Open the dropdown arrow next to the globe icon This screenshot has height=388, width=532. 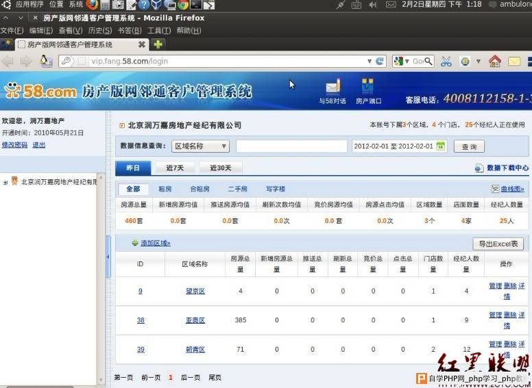pyautogui.click(x=479, y=62)
